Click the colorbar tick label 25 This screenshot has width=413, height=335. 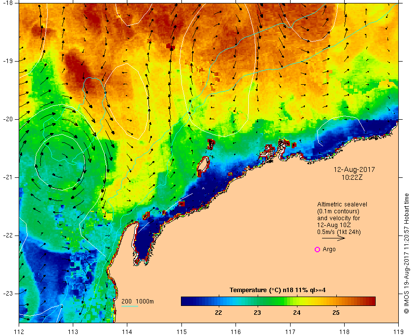pyautogui.click(x=336, y=313)
